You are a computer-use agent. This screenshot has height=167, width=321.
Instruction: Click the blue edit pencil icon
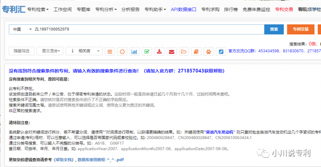pyautogui.click(x=221, y=52)
